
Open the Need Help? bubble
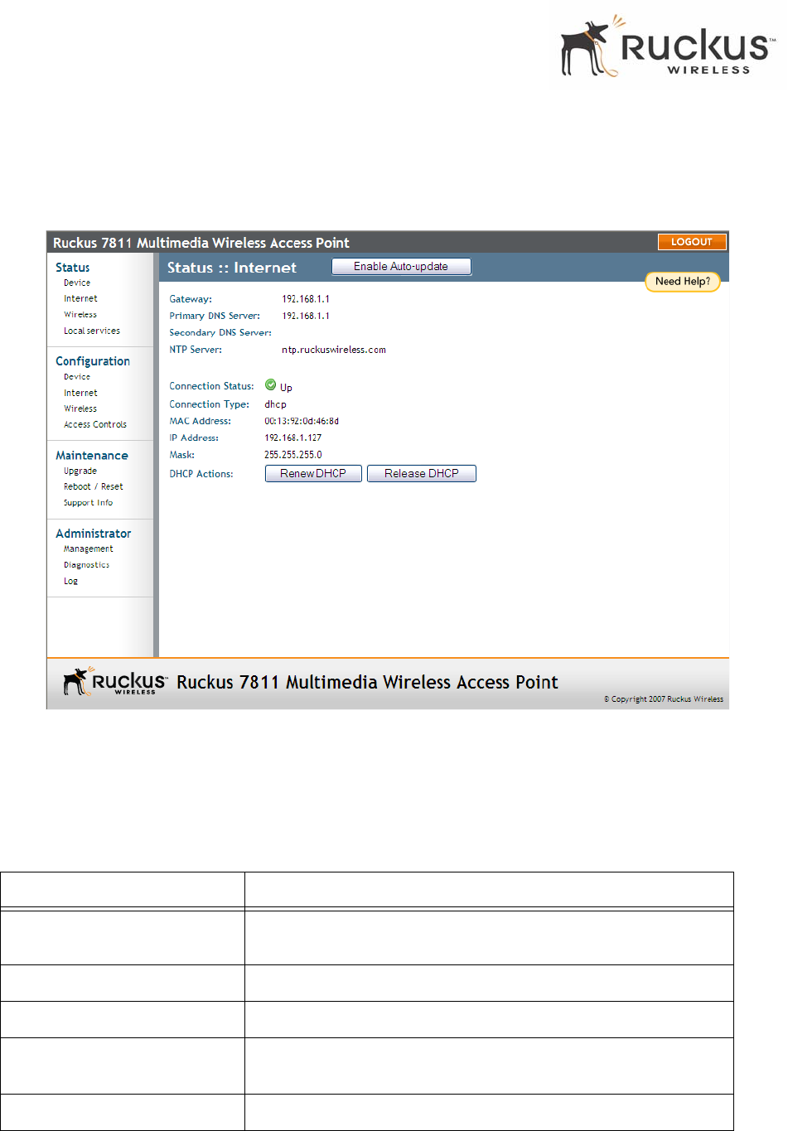(x=683, y=282)
